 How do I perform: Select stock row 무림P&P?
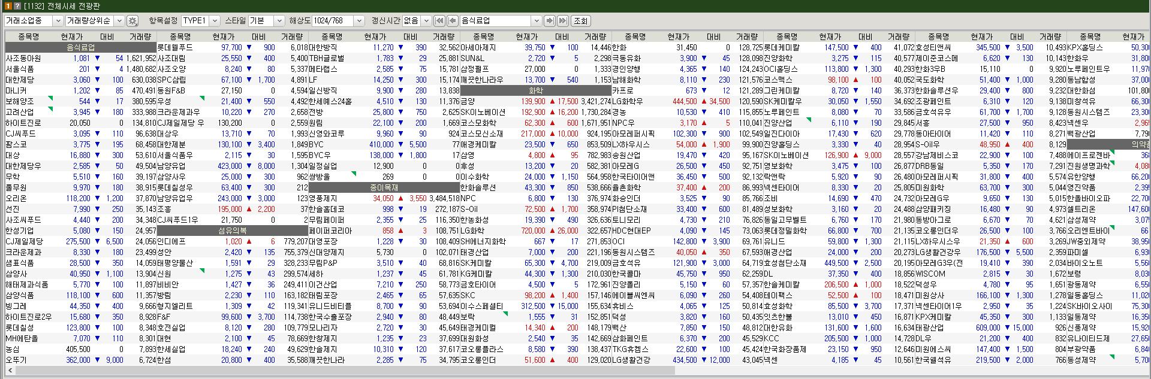point(384,263)
